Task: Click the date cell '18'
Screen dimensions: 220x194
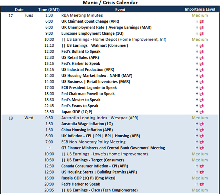Action: coord(11,118)
